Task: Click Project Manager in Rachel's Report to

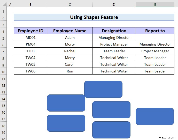Action: (x=155, y=51)
